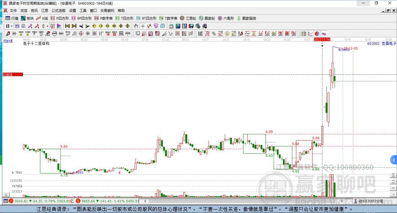Open the T四方形 tool
The width and height of the screenshot is (397, 213).
coord(124,18)
